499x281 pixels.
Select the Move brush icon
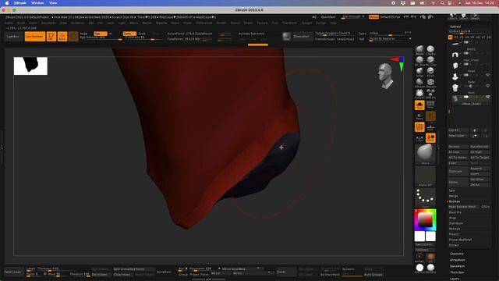pos(419,50)
